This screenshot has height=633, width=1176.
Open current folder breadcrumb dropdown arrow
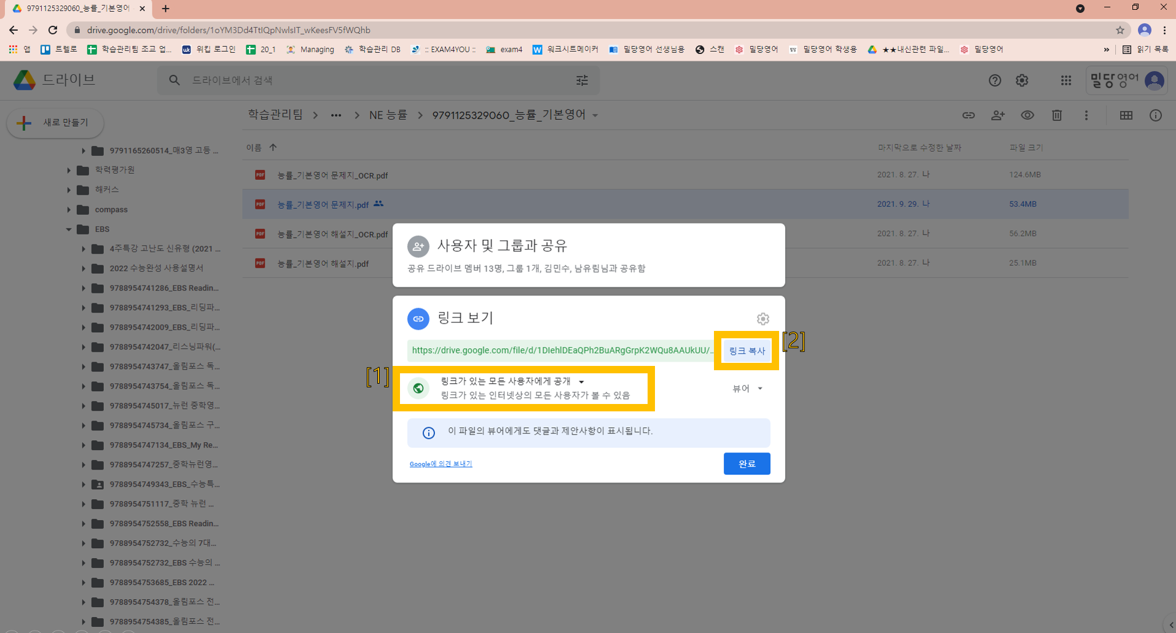[x=595, y=115]
